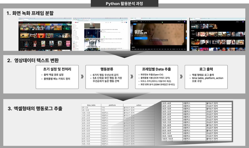The image size is (249, 148).
Task: Click '넷플릭스' in the 100초~105초 row
Action: (x=194, y=139)
